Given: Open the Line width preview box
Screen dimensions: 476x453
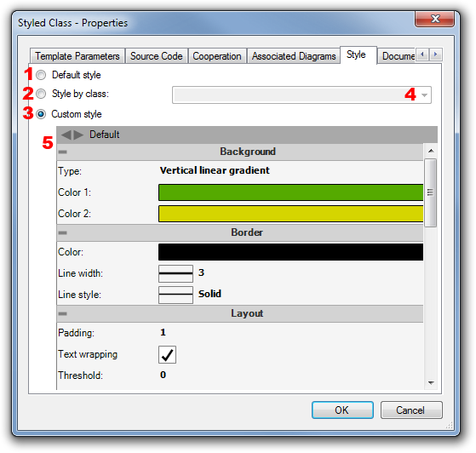Looking at the screenshot, I should pos(175,273).
